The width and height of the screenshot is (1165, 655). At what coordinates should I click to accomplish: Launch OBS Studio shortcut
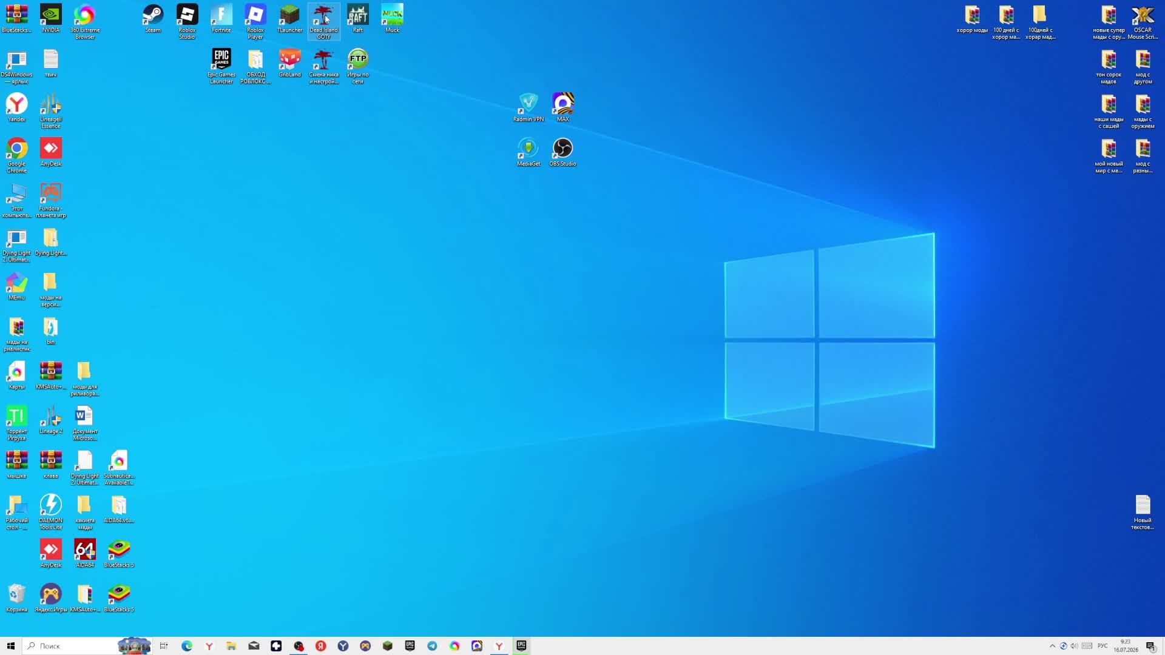click(x=563, y=152)
